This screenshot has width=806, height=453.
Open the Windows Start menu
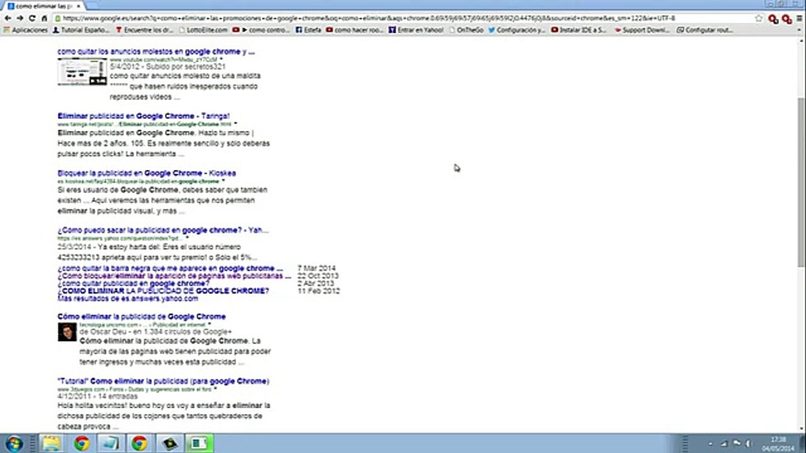pyautogui.click(x=14, y=444)
